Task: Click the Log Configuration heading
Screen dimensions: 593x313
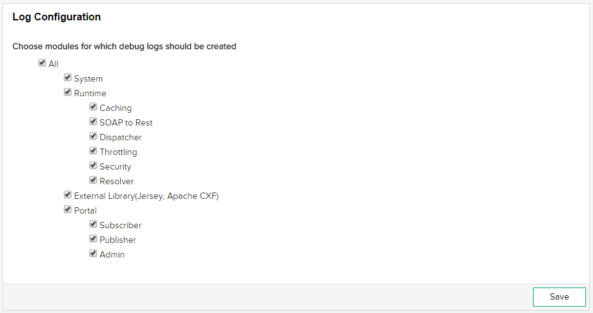Action: pos(57,17)
